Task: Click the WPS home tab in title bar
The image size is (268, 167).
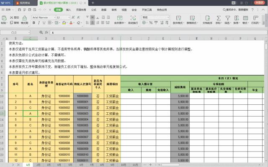Action: (x=6, y=3)
